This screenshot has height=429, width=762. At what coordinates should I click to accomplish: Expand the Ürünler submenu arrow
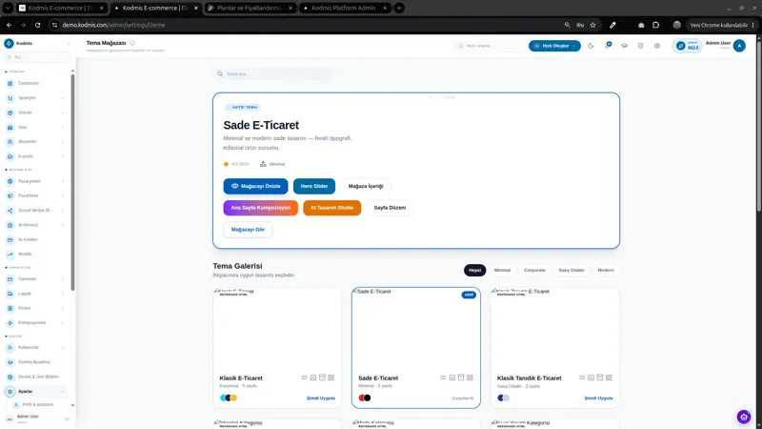point(63,112)
